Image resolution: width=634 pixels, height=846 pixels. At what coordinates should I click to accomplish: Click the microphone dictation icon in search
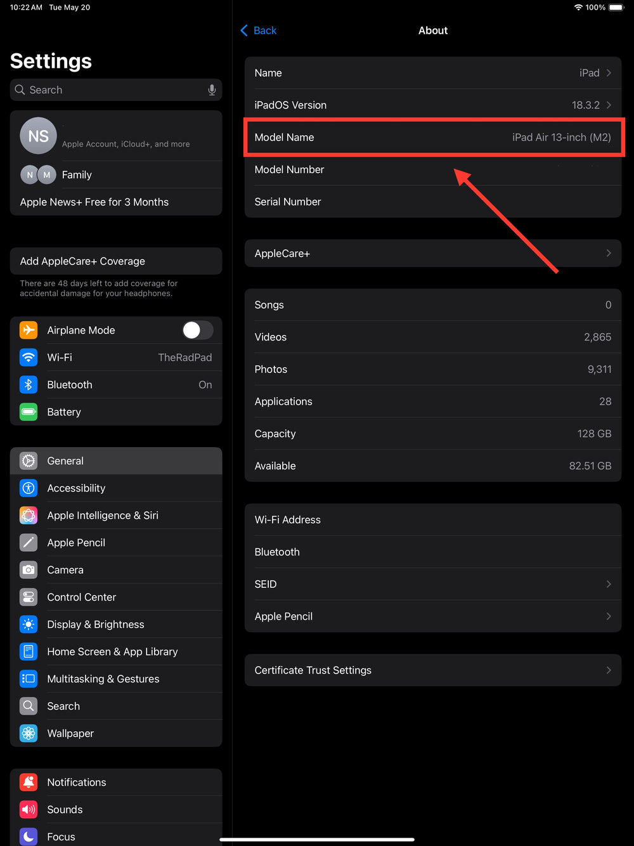tap(212, 90)
